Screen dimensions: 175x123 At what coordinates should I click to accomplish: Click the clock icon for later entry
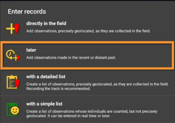point(12,54)
